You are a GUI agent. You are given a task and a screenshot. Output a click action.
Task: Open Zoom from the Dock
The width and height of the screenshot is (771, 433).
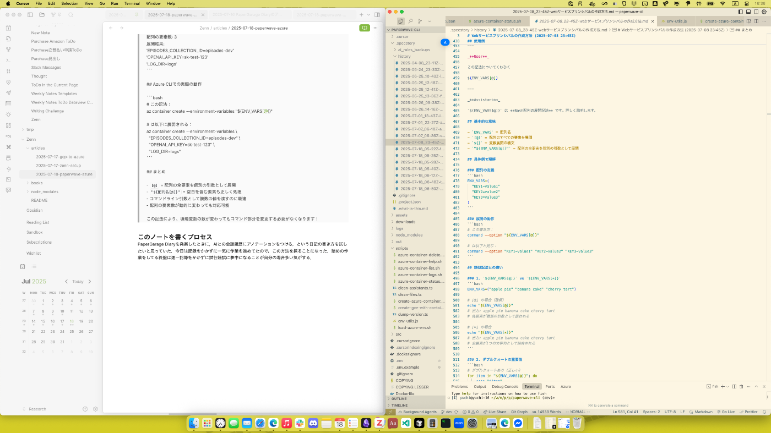tap(459, 423)
